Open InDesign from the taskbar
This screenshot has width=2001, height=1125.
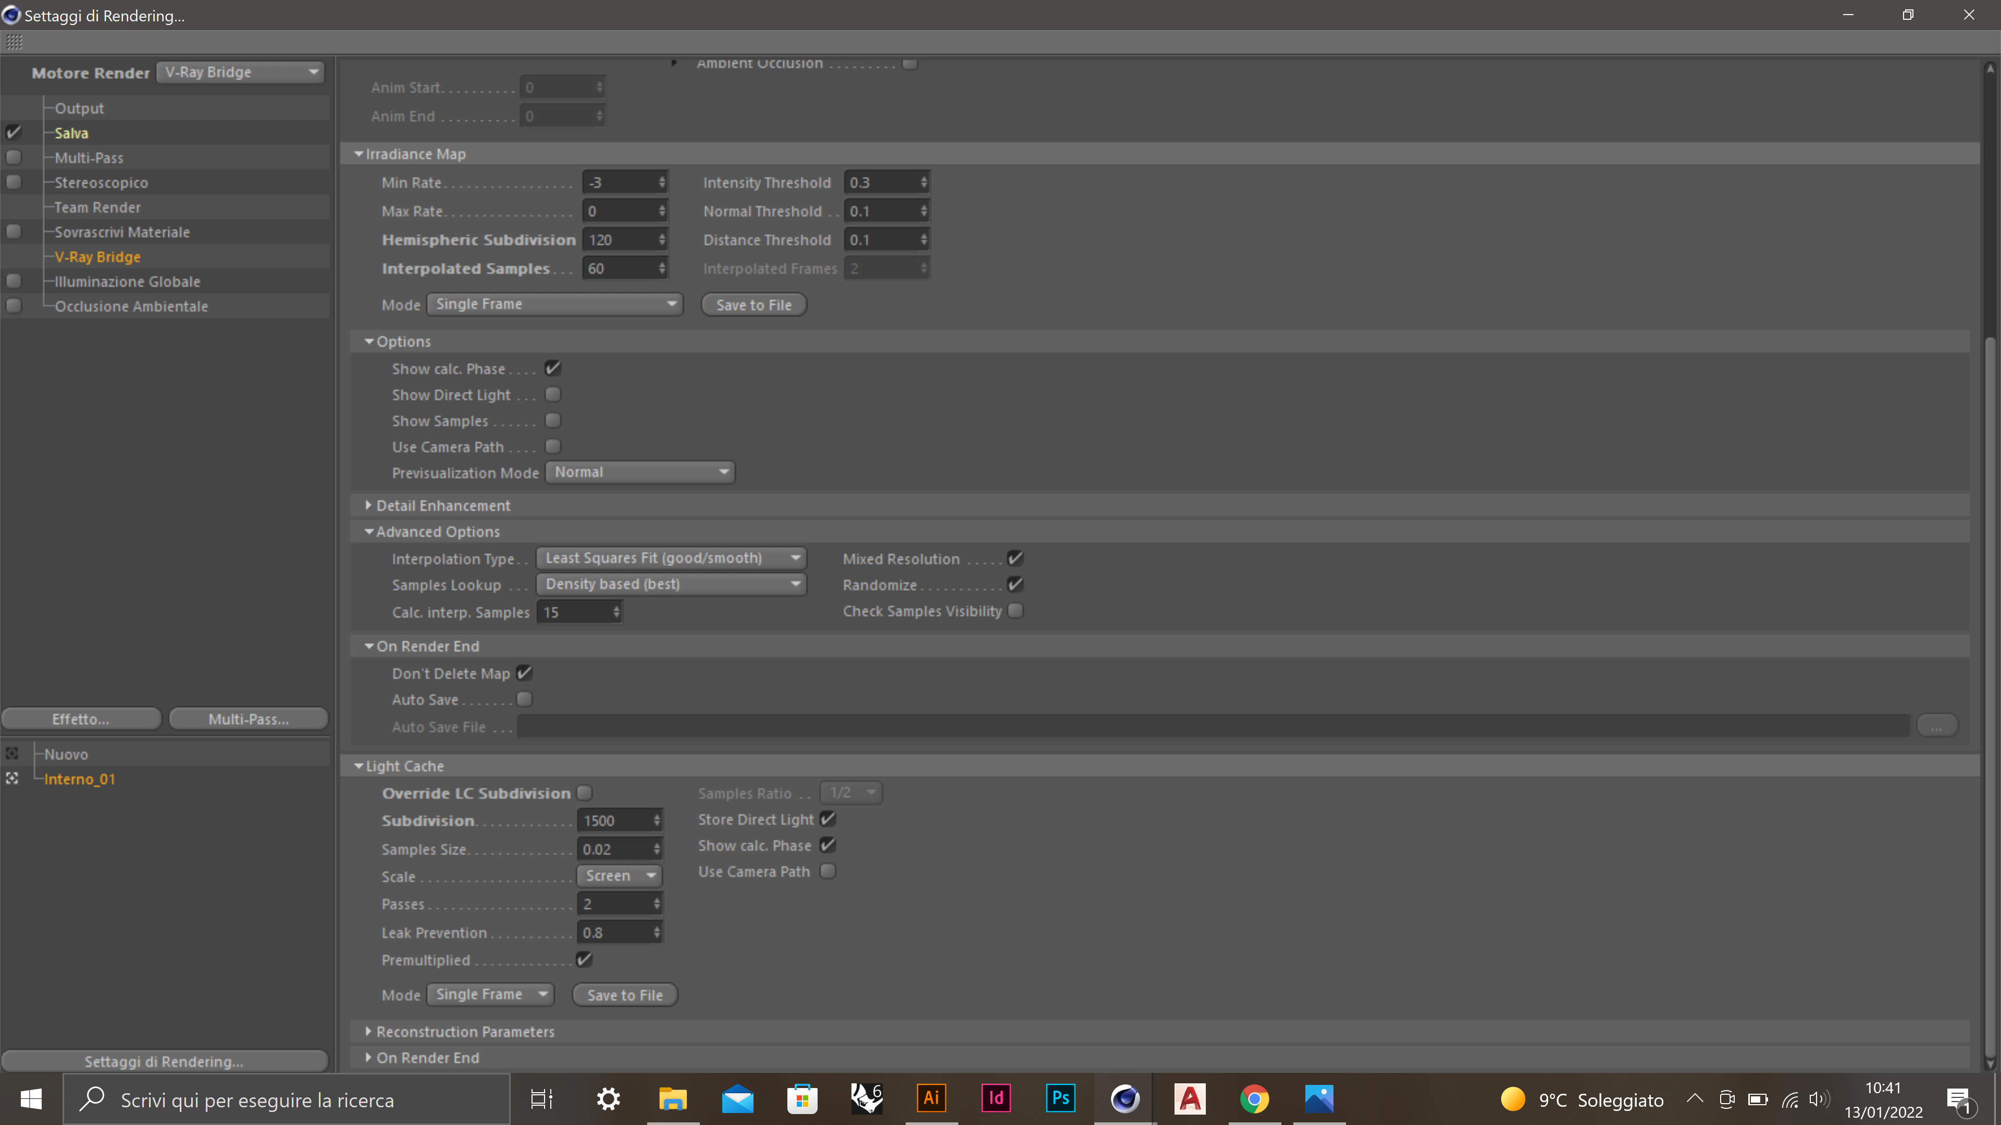point(995,1098)
